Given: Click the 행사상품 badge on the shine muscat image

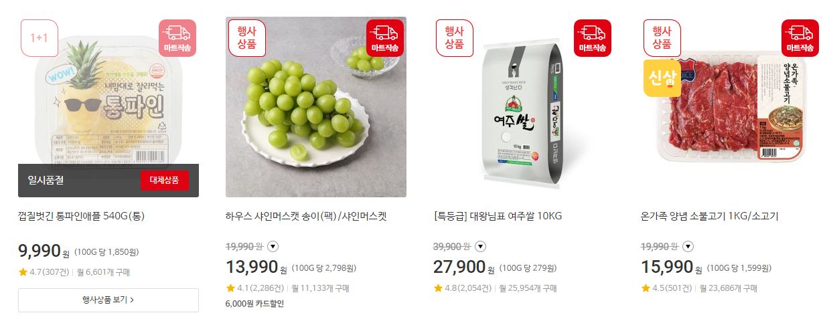Looking at the screenshot, I should pos(247,38).
